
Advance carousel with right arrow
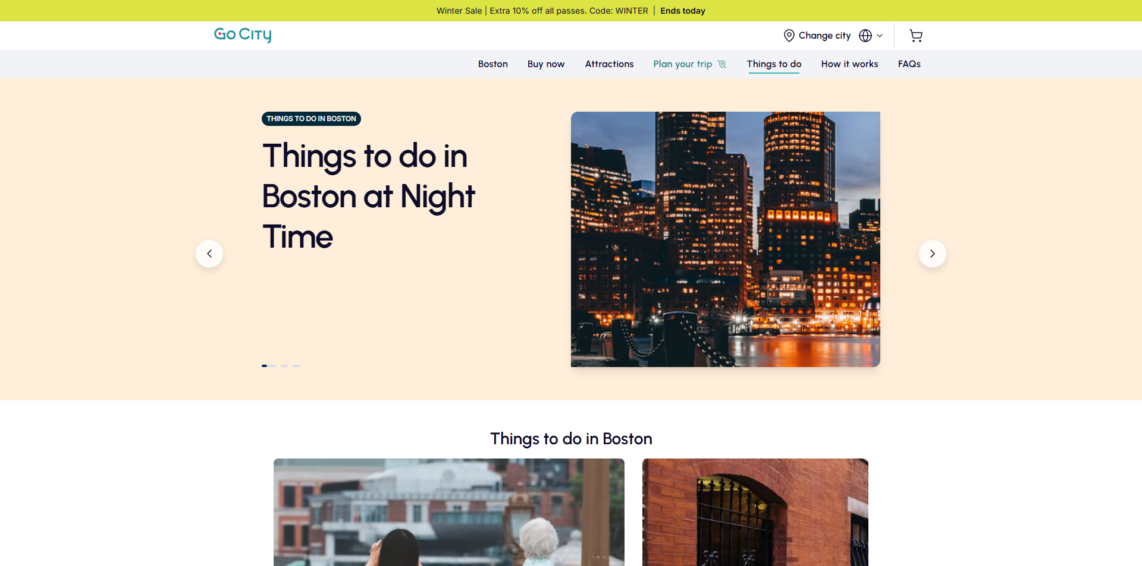coord(932,254)
